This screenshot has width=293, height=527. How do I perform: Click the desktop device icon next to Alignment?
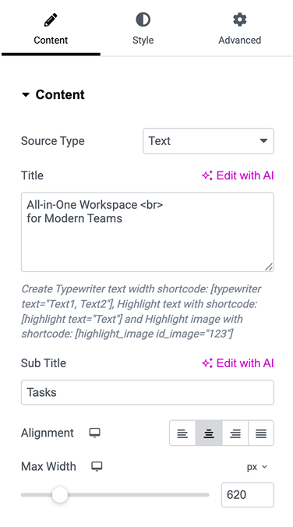click(94, 433)
